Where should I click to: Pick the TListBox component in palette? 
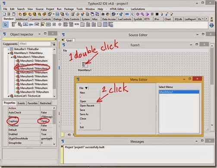click(x=65, y=25)
